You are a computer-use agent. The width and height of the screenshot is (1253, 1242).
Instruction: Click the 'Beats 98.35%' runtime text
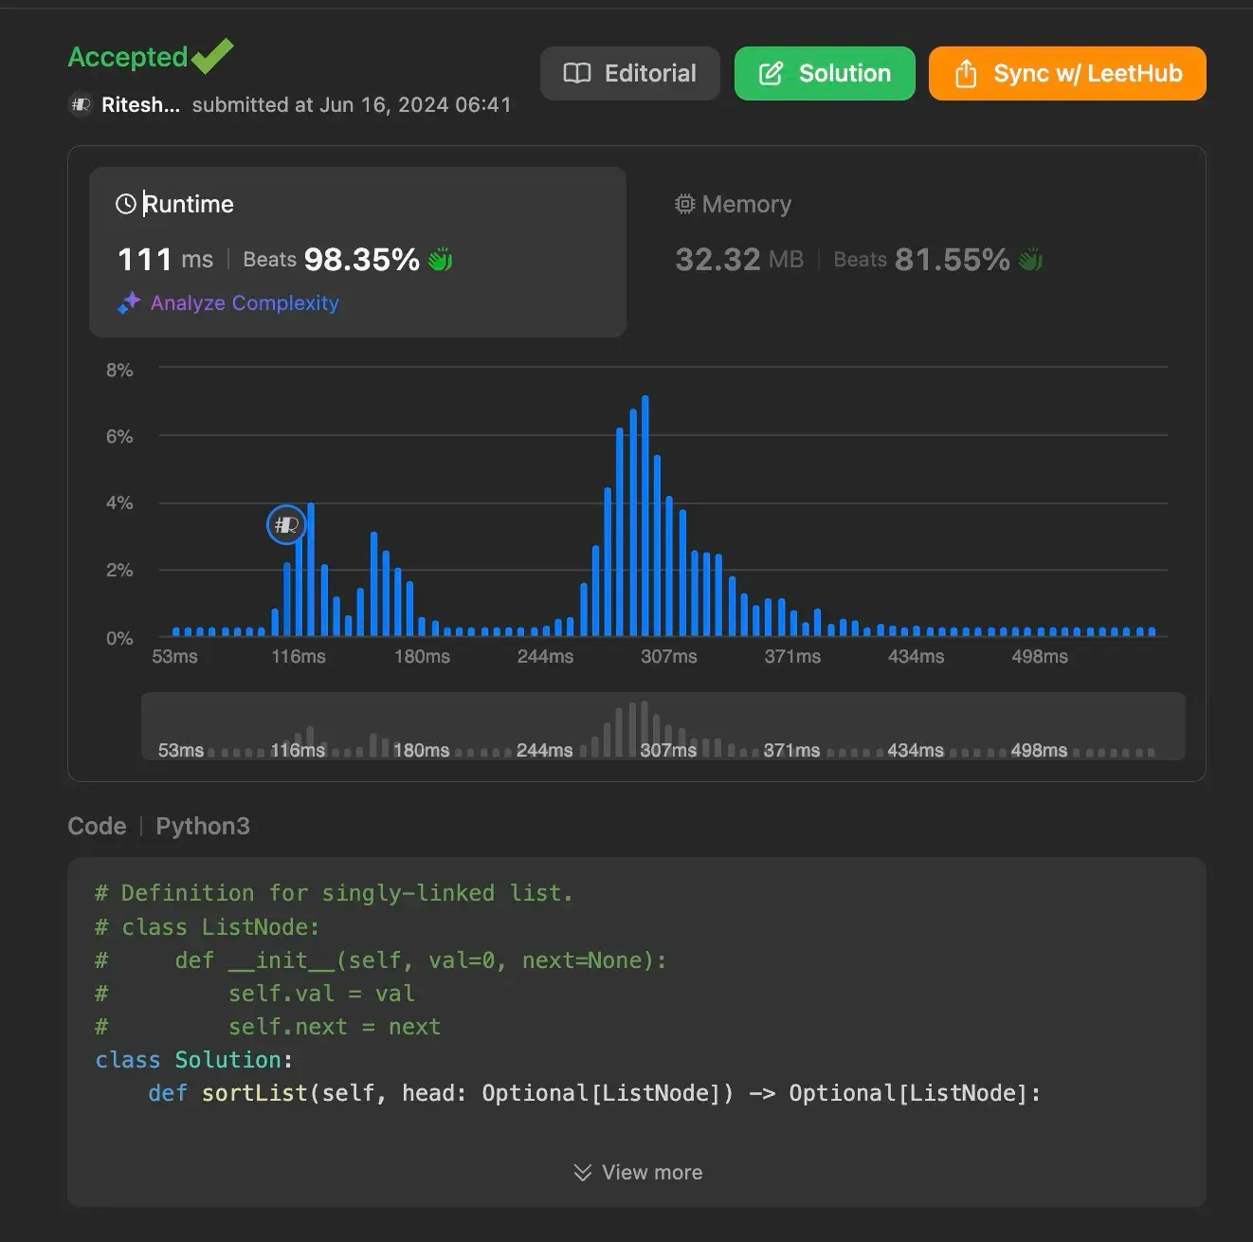click(x=331, y=259)
